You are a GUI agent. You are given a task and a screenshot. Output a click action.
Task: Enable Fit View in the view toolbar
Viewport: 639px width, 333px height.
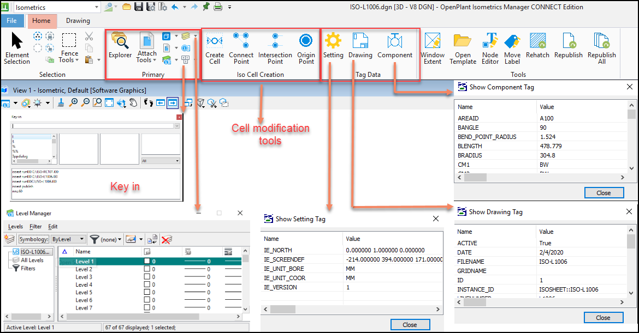[108, 102]
